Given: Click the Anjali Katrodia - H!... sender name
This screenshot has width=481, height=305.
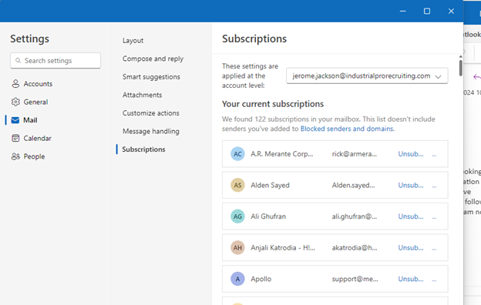Looking at the screenshot, I should click(283, 248).
